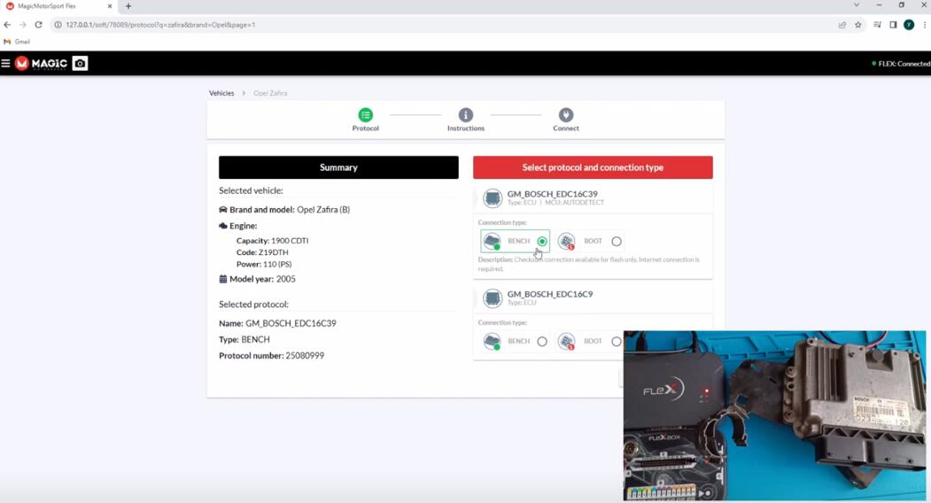This screenshot has width=931, height=503.
Task: Open the Chrome three-dot menu
Action: click(x=925, y=25)
